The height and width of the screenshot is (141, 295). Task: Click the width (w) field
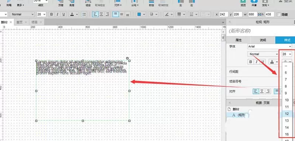(253, 14)
